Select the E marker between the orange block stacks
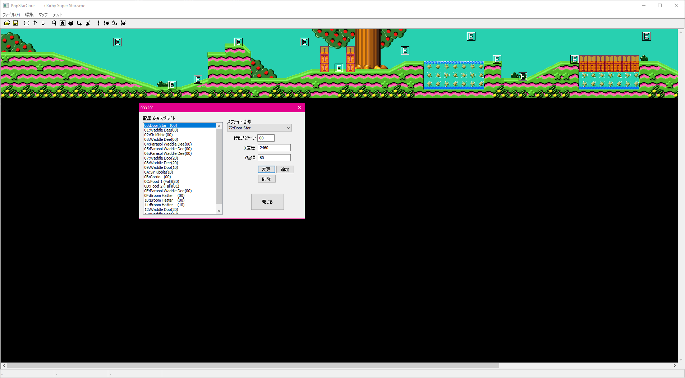 coord(339,68)
